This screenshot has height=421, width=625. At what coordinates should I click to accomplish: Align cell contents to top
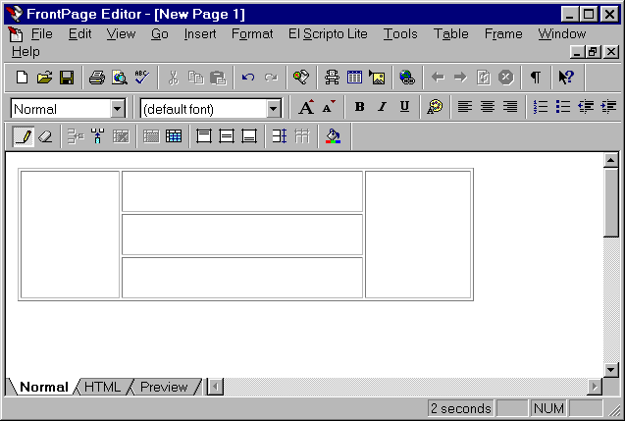204,136
